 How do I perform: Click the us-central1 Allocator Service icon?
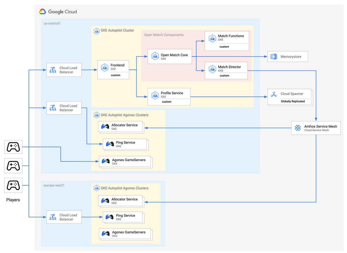pos(105,127)
